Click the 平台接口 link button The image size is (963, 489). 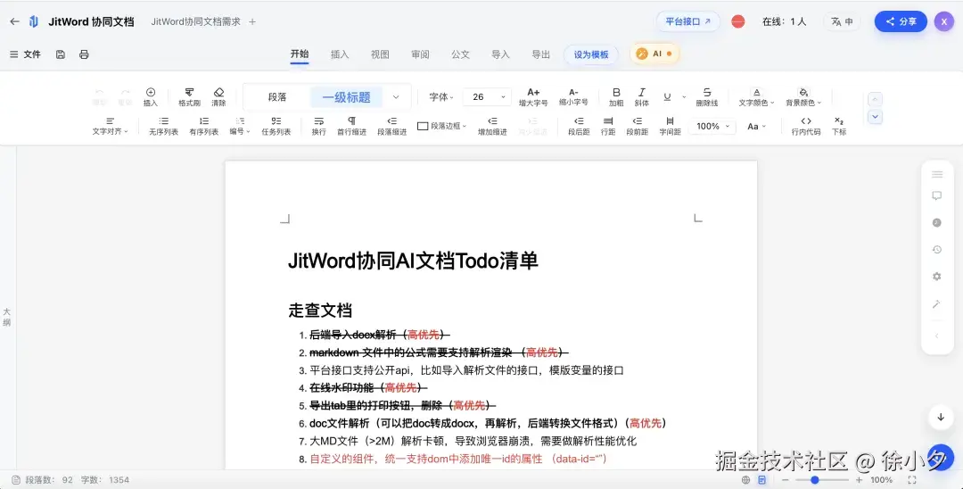[x=687, y=21]
